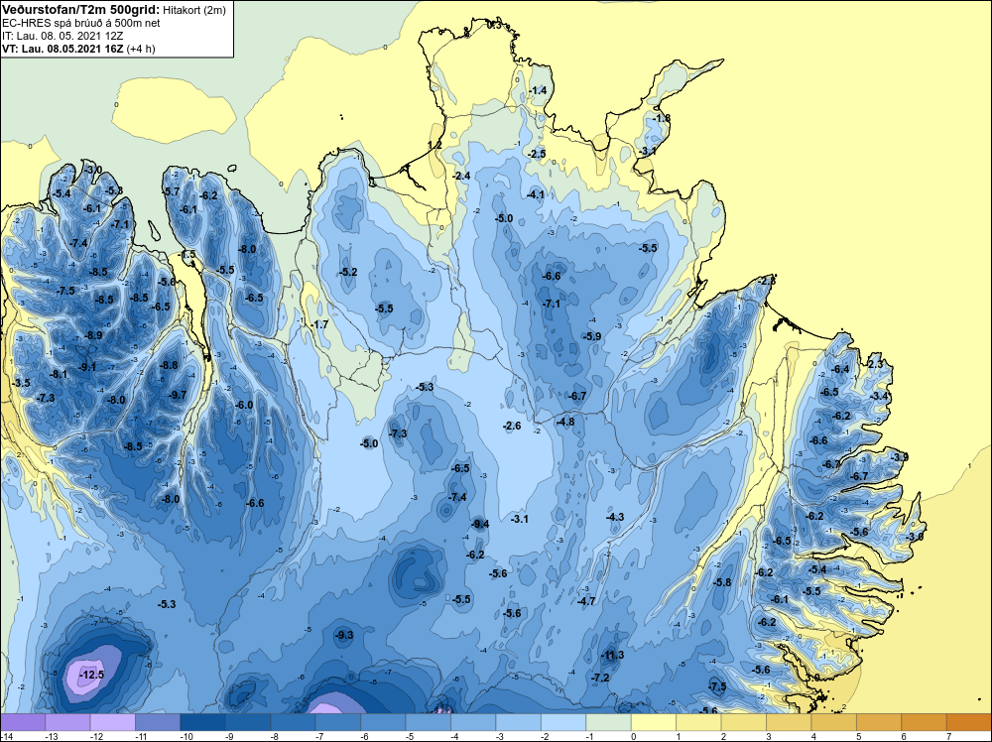Click the legend swatch between -12 and -11

(113, 722)
